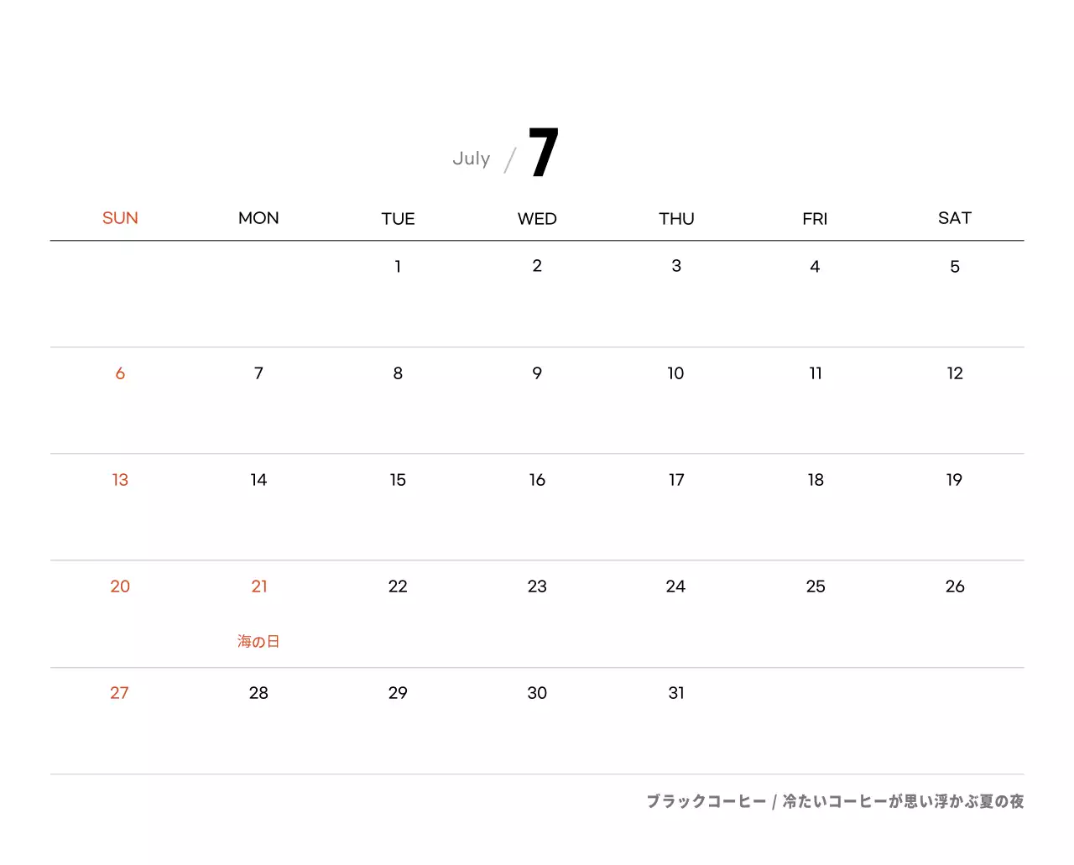
Task: Click the SUN column header
Action: pyautogui.click(x=120, y=218)
